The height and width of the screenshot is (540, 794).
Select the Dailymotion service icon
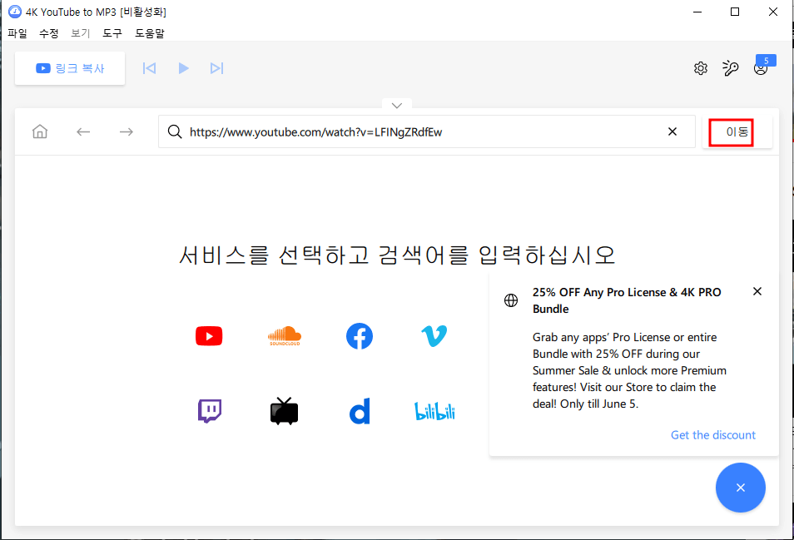pyautogui.click(x=359, y=410)
